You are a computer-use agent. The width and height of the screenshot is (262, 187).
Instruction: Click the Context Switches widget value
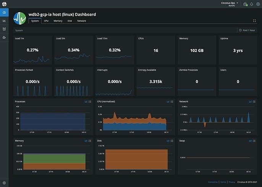(73, 81)
